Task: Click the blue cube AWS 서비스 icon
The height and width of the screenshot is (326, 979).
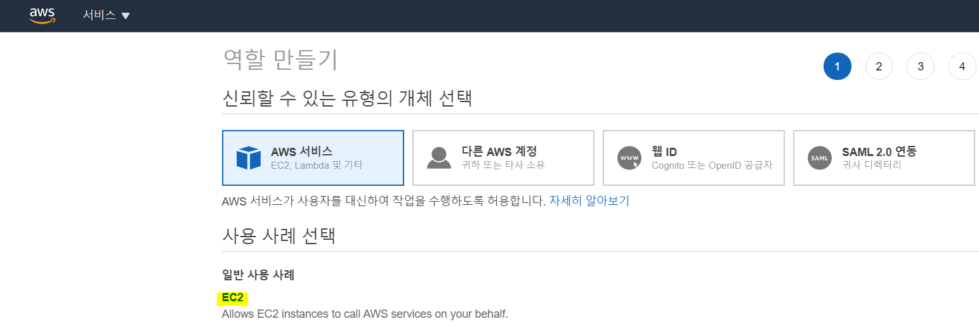Action: 249,158
